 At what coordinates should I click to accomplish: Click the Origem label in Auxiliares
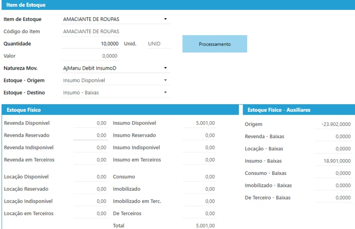point(253,124)
